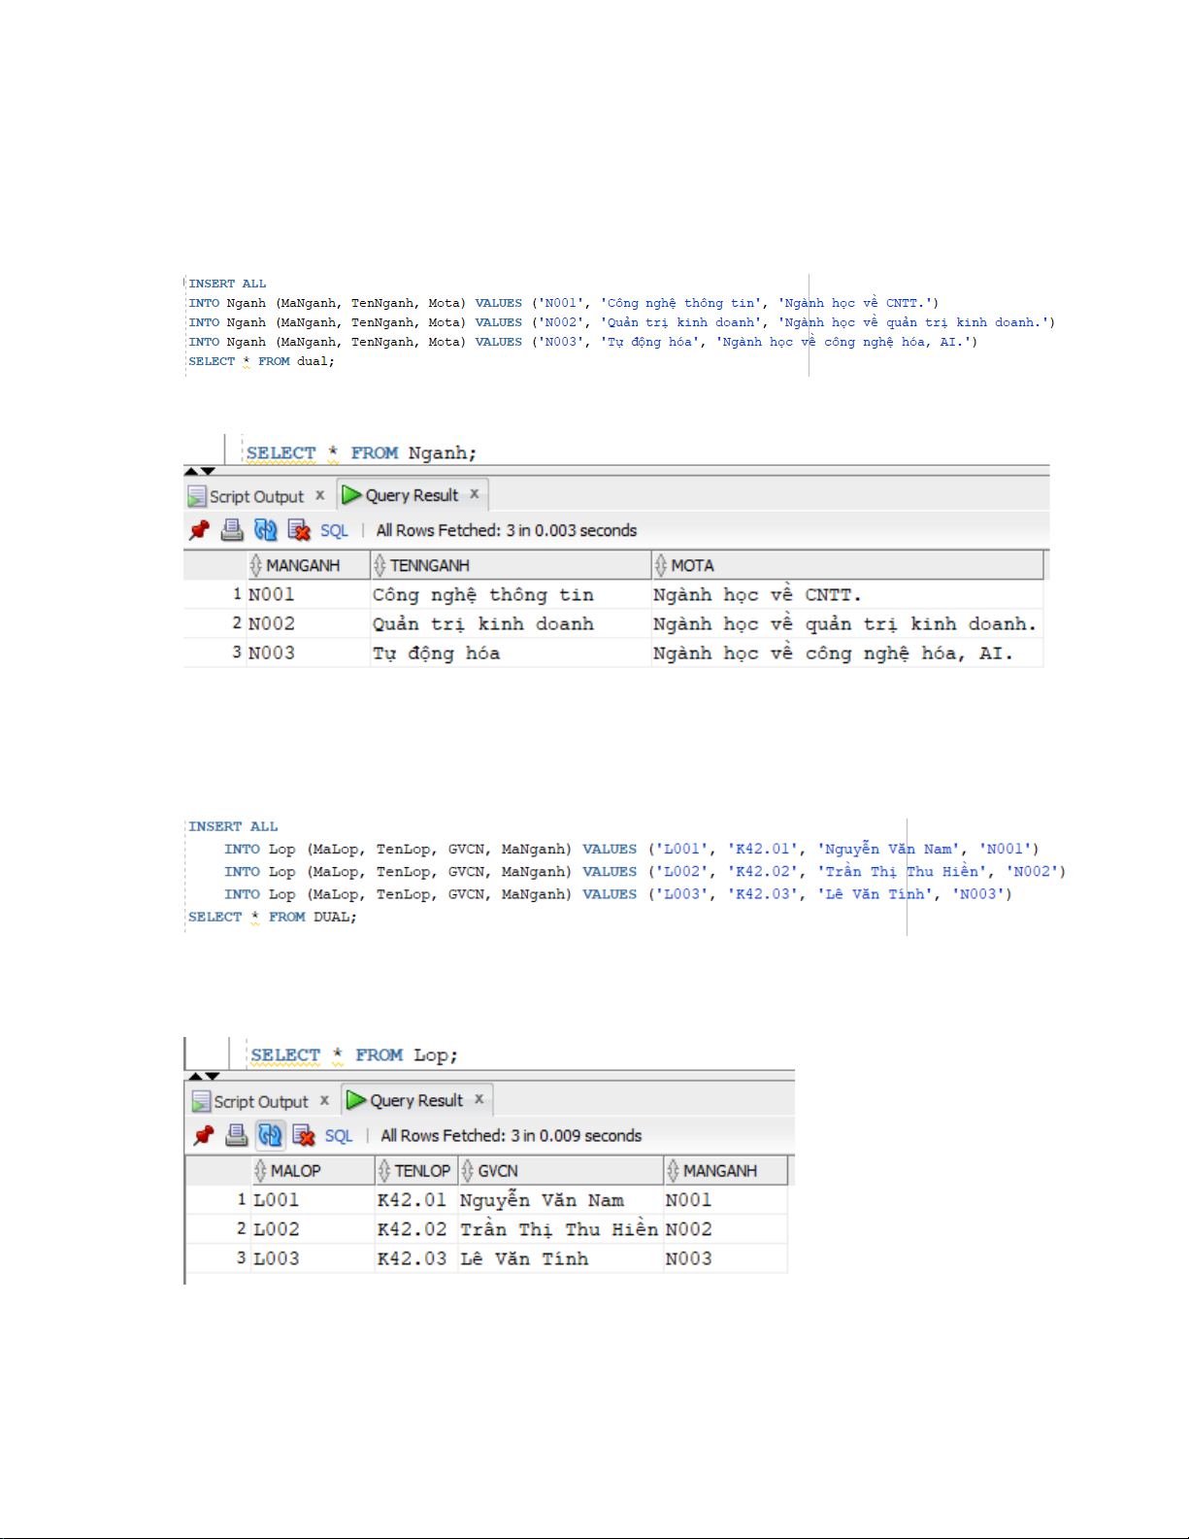Sort by the GVCN column header
1189x1539 pixels.
(x=497, y=1171)
